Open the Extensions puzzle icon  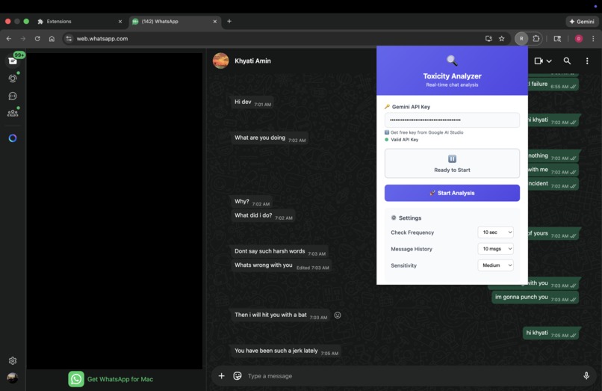(536, 38)
